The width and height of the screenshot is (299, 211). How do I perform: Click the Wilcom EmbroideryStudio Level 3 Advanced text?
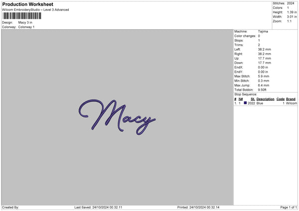35,10
